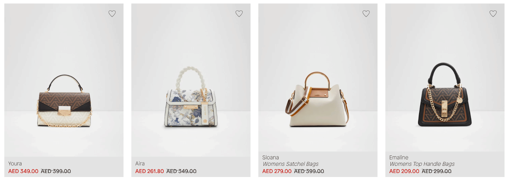Viewport: 510px width, 182px height.
Task: Save Emaline bag using heart icon
Action: (x=493, y=14)
